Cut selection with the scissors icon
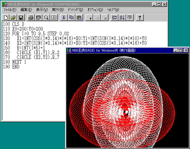 click(64, 18)
